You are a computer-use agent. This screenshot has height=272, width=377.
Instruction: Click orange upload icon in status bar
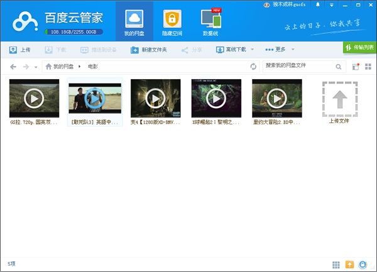pos(350,264)
